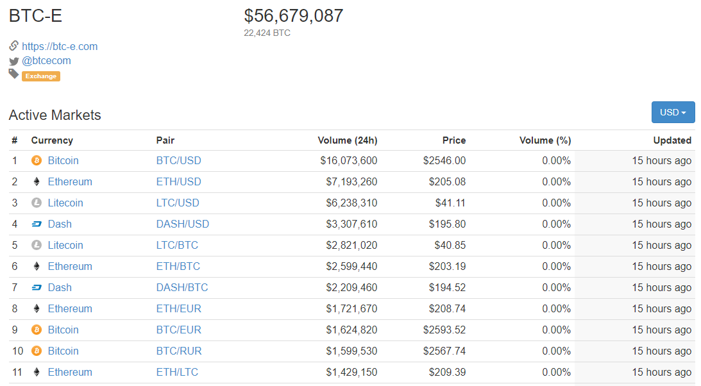Image resolution: width=701 pixels, height=386 pixels.
Task: Open the ETH/USD pair link
Action: [x=178, y=182]
